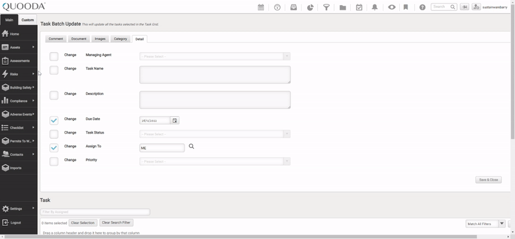Switch to the Images tab
515x239 pixels.
pyautogui.click(x=100, y=39)
